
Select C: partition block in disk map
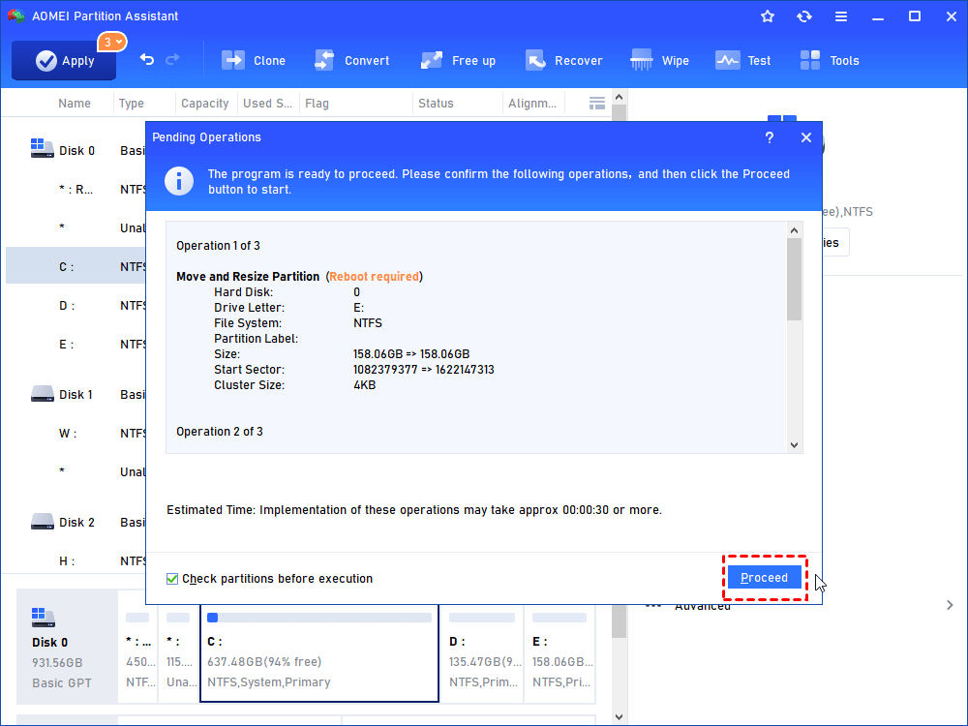(x=319, y=653)
